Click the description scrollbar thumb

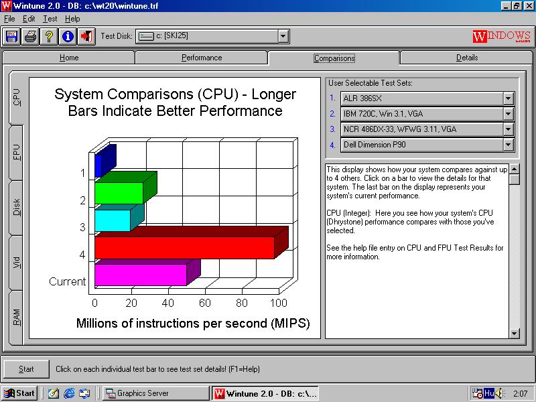[x=514, y=180]
